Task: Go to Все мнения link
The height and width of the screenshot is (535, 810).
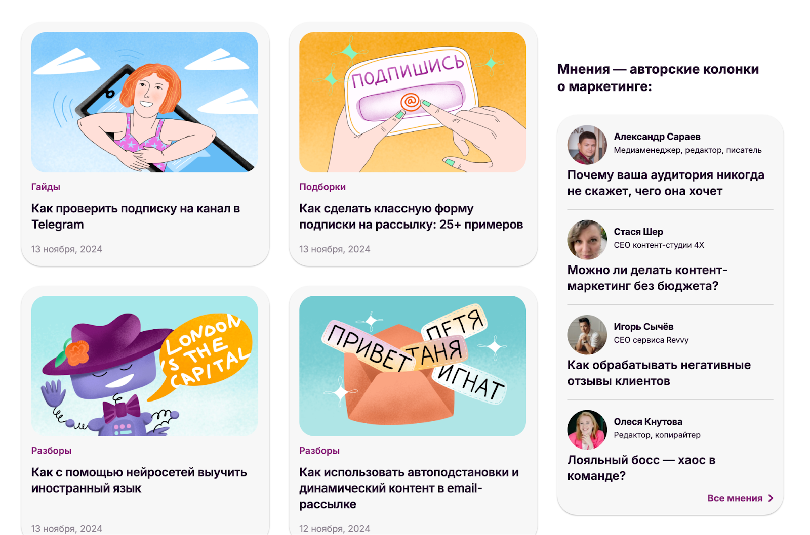Action: click(x=735, y=498)
